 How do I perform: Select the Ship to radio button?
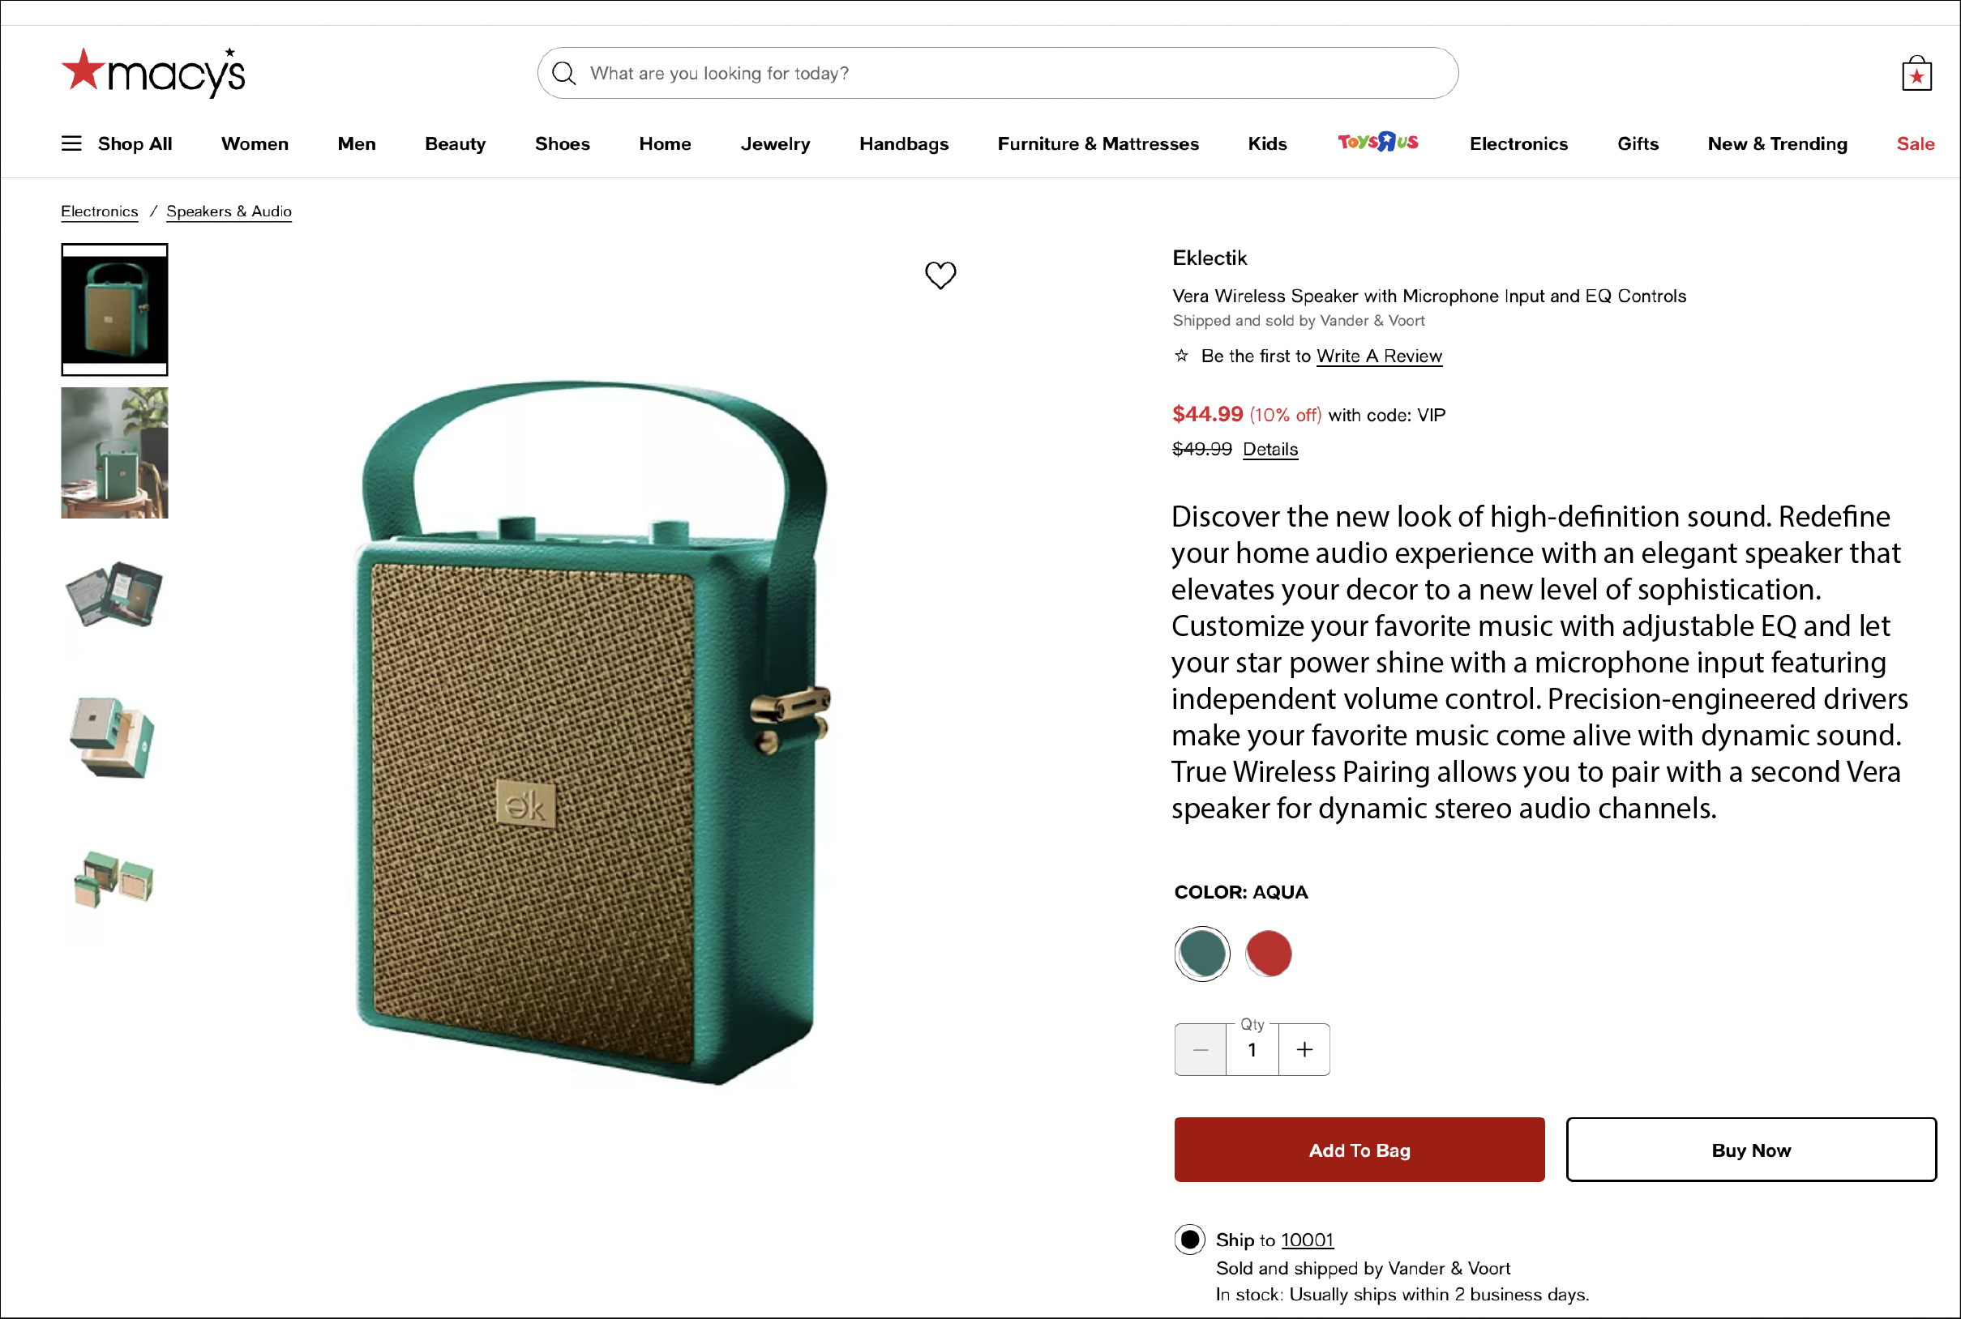(x=1189, y=1239)
